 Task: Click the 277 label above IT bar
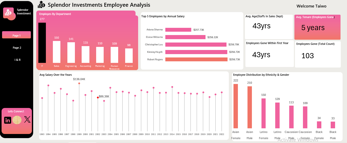pyautogui.click(x=42, y=19)
